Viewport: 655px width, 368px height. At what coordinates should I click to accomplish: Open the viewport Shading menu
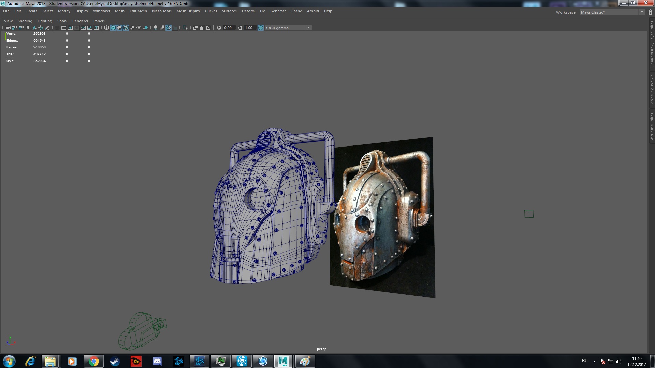(25, 21)
